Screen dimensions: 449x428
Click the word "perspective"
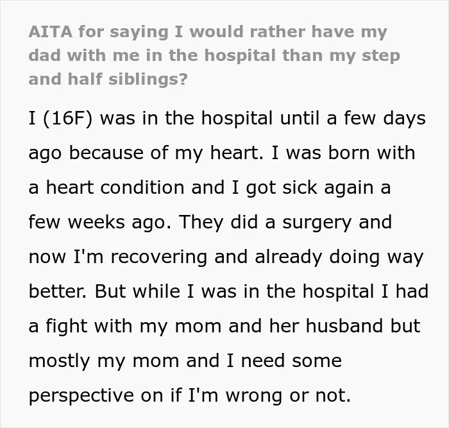[x=81, y=396]
